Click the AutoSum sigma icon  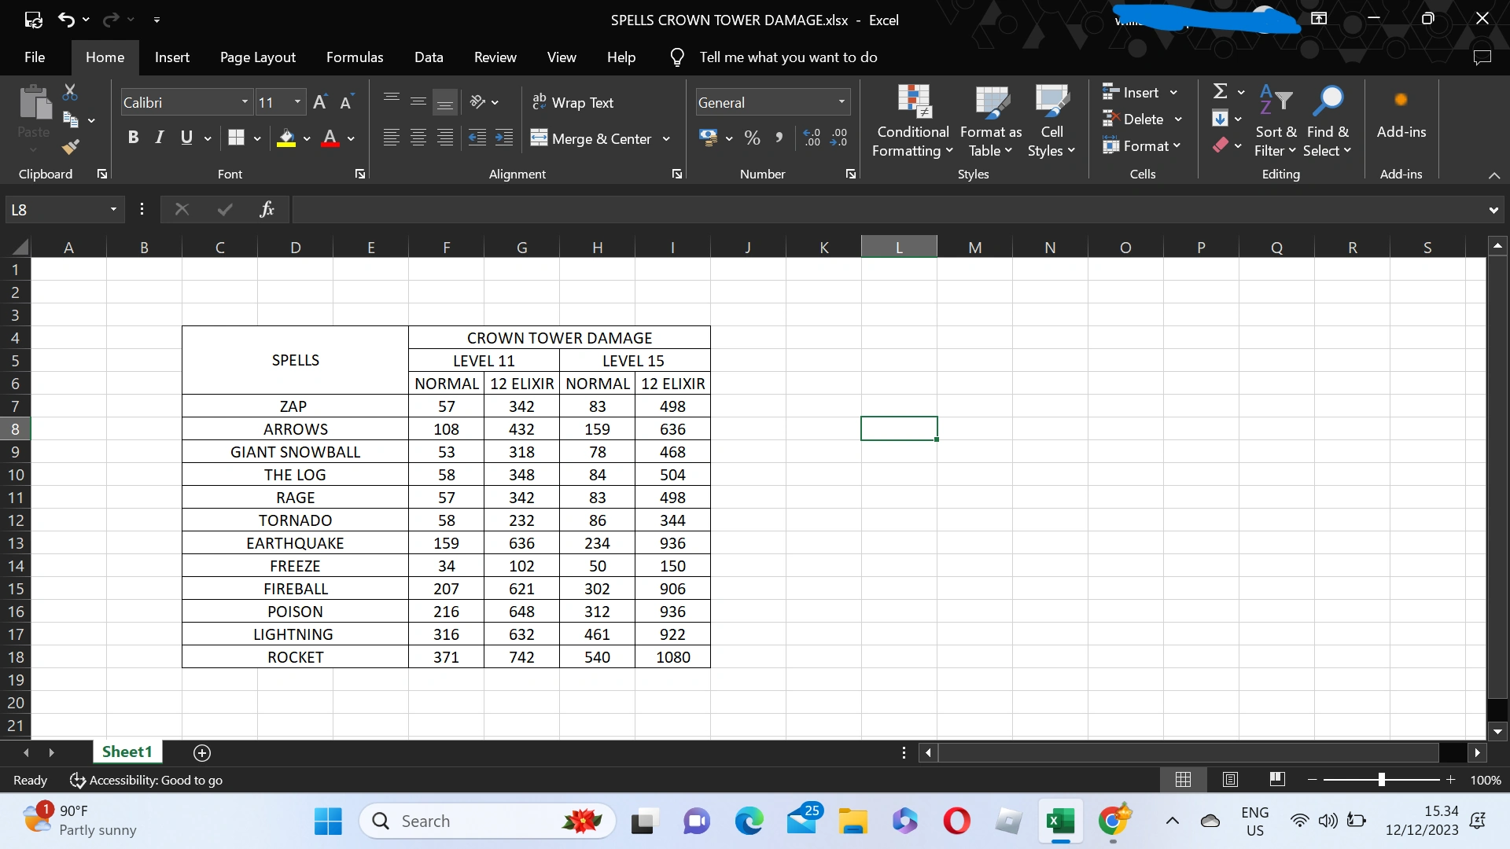[1221, 92]
